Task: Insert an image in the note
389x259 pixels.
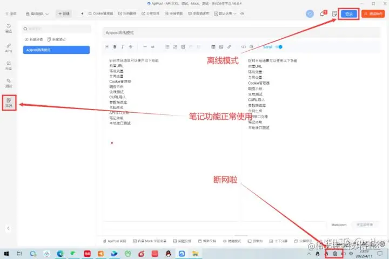Action: click(x=222, y=47)
